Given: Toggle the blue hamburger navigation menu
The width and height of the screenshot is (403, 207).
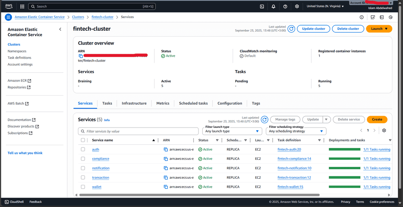Looking at the screenshot, I should point(9,17).
